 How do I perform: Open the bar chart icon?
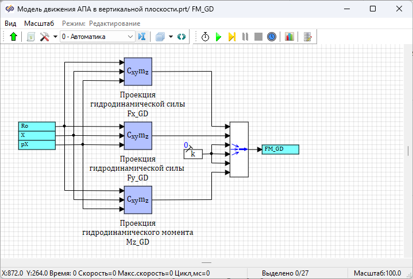point(289,37)
